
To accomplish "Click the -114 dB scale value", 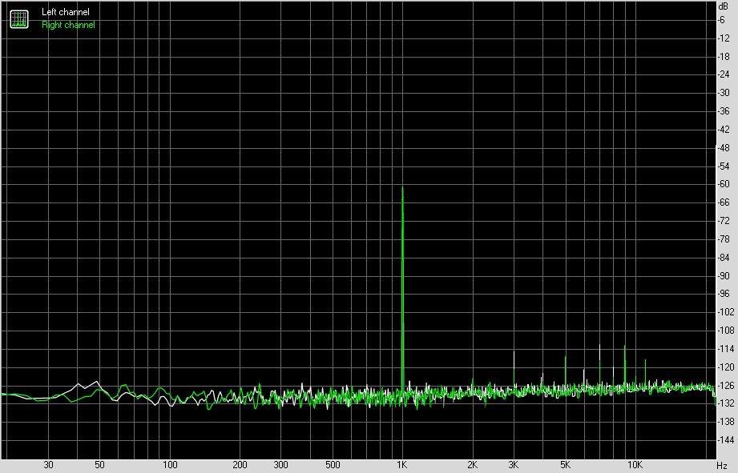I will pos(725,349).
